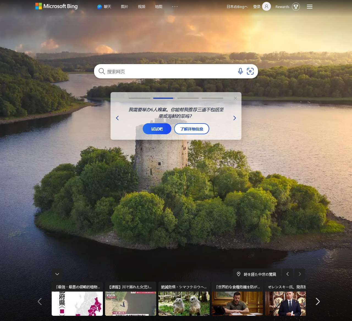
Task: Open the hamburger settings menu
Action: [310, 7]
